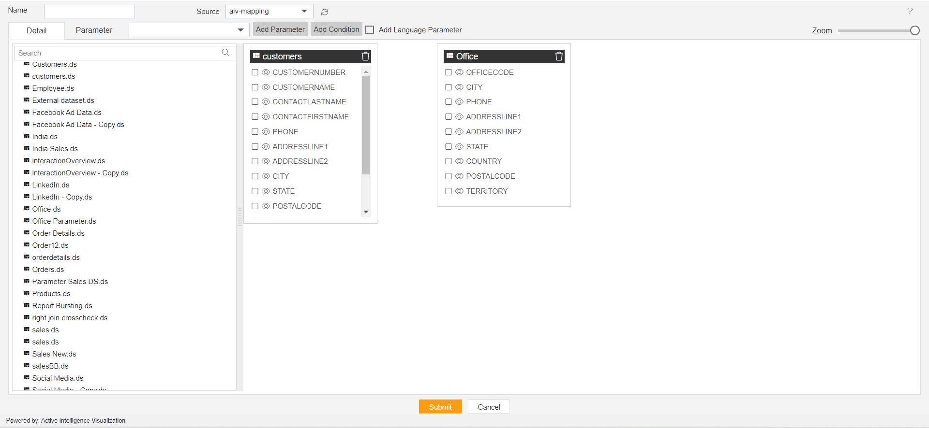Click the search magnifier icon

[x=225, y=53]
